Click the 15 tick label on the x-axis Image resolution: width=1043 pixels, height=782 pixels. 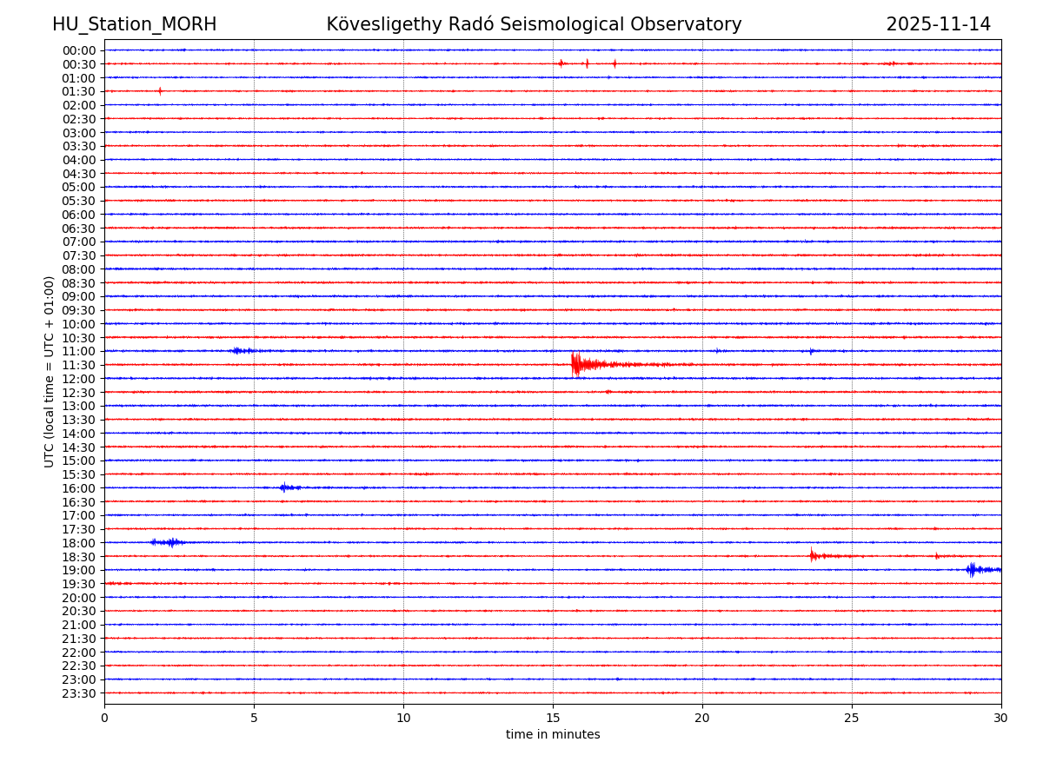[x=553, y=718]
